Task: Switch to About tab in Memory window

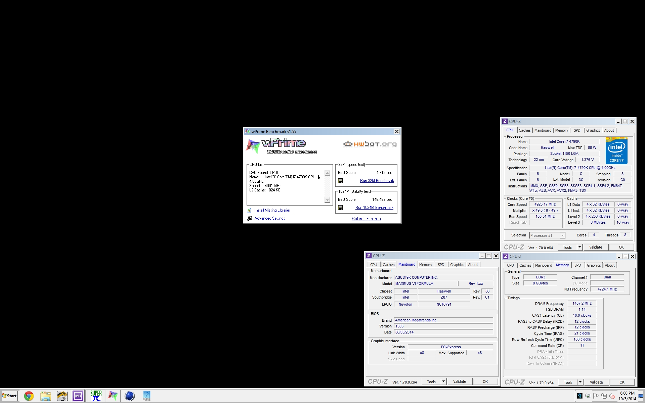Action: click(x=609, y=265)
